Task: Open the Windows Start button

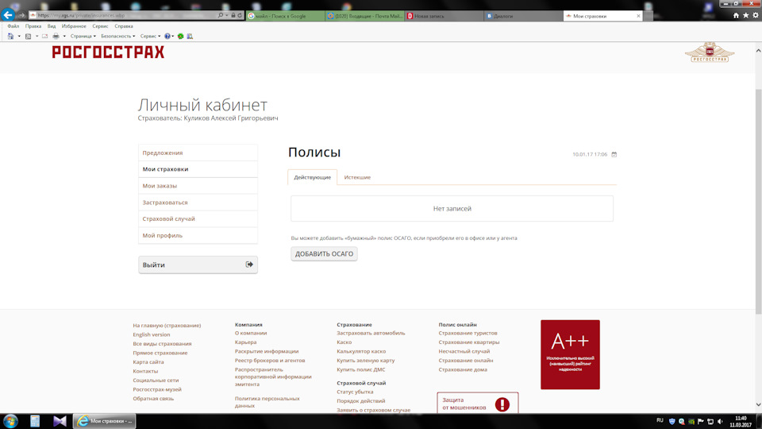Action: (10, 421)
